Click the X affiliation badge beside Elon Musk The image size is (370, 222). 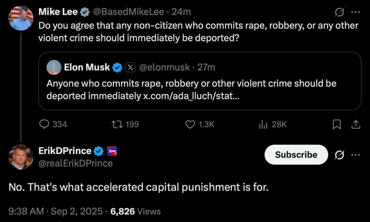tap(130, 67)
